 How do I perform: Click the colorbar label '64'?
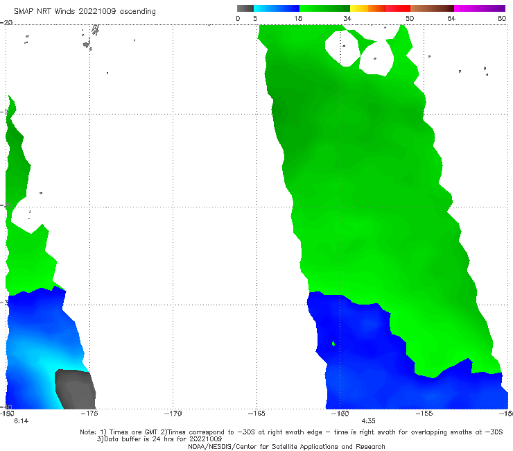451,19
